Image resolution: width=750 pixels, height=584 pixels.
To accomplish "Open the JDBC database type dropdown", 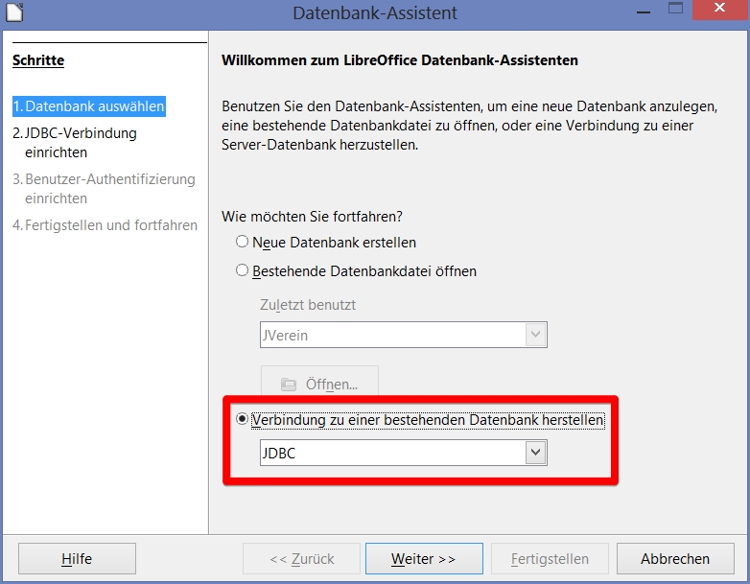I will [536, 453].
